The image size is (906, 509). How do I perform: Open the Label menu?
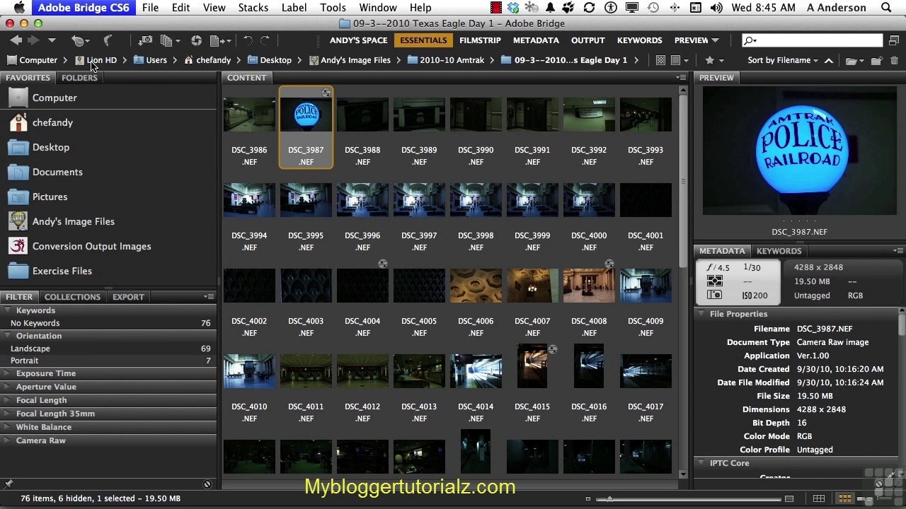[x=294, y=8]
